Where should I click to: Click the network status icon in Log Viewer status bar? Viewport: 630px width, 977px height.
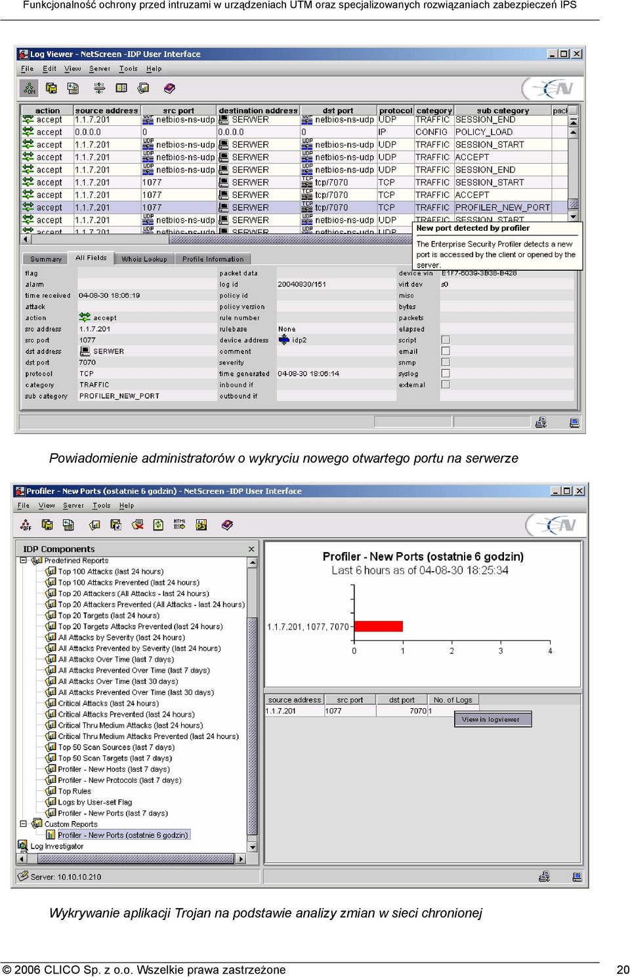pyautogui.click(x=541, y=422)
